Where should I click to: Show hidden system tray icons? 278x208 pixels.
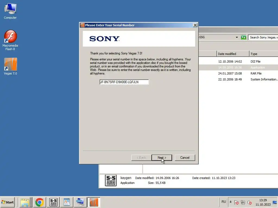tap(230, 202)
